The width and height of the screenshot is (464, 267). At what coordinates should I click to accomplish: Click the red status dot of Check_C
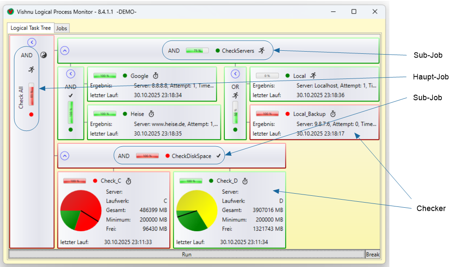click(95, 181)
